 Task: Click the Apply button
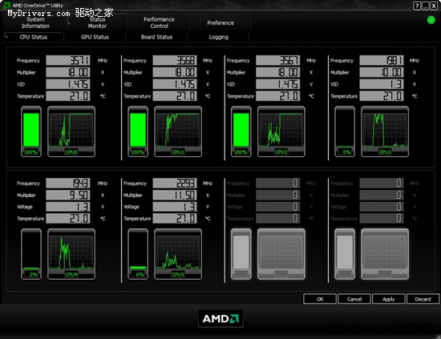389,299
